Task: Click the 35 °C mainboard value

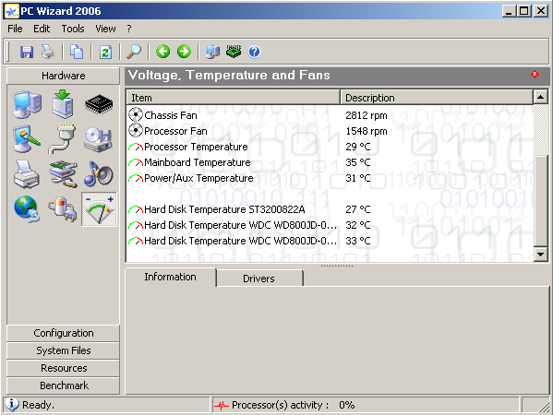Action: click(x=358, y=162)
